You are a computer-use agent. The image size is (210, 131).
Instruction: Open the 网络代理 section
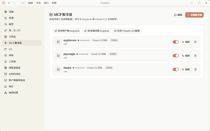pyautogui.click(x=22, y=93)
